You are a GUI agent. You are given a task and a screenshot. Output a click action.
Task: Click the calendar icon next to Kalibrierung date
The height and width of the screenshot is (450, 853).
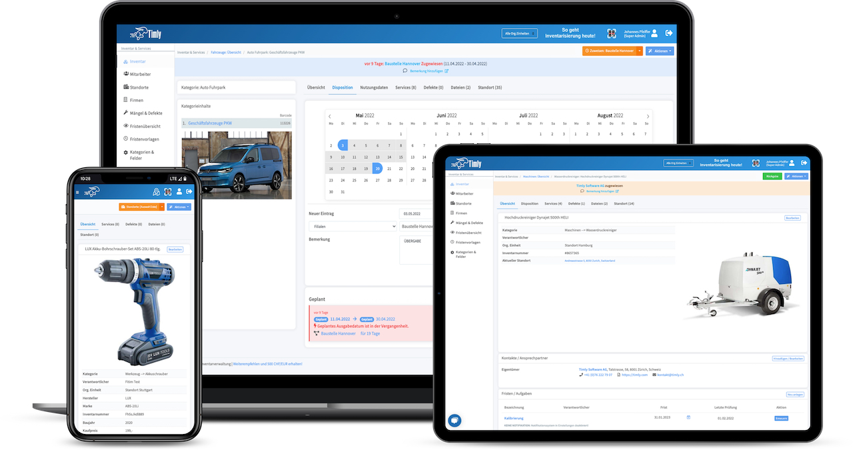(688, 418)
